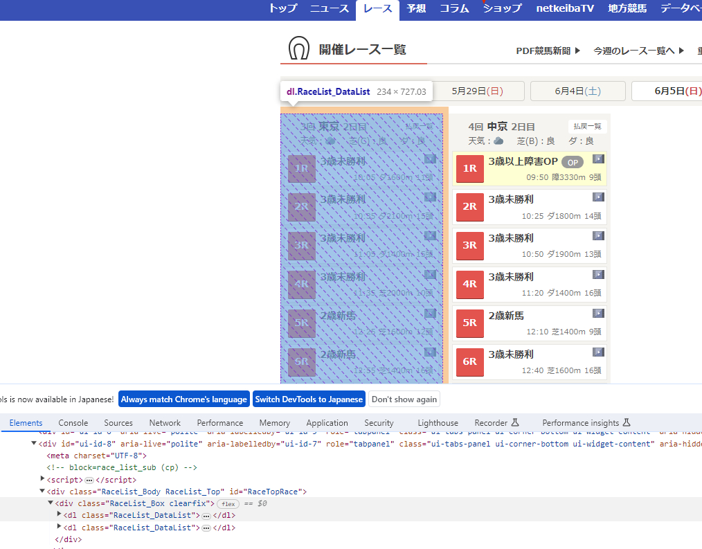Collapse the RaceList_Body div node

coord(42,491)
